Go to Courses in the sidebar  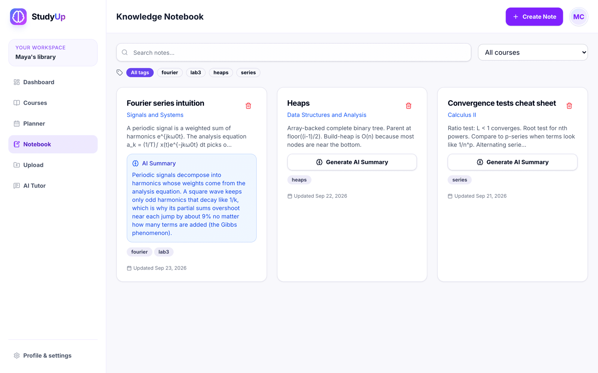53,103
